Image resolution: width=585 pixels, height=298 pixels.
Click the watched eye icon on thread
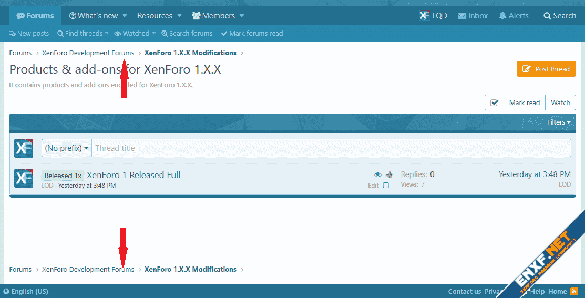[x=377, y=174]
